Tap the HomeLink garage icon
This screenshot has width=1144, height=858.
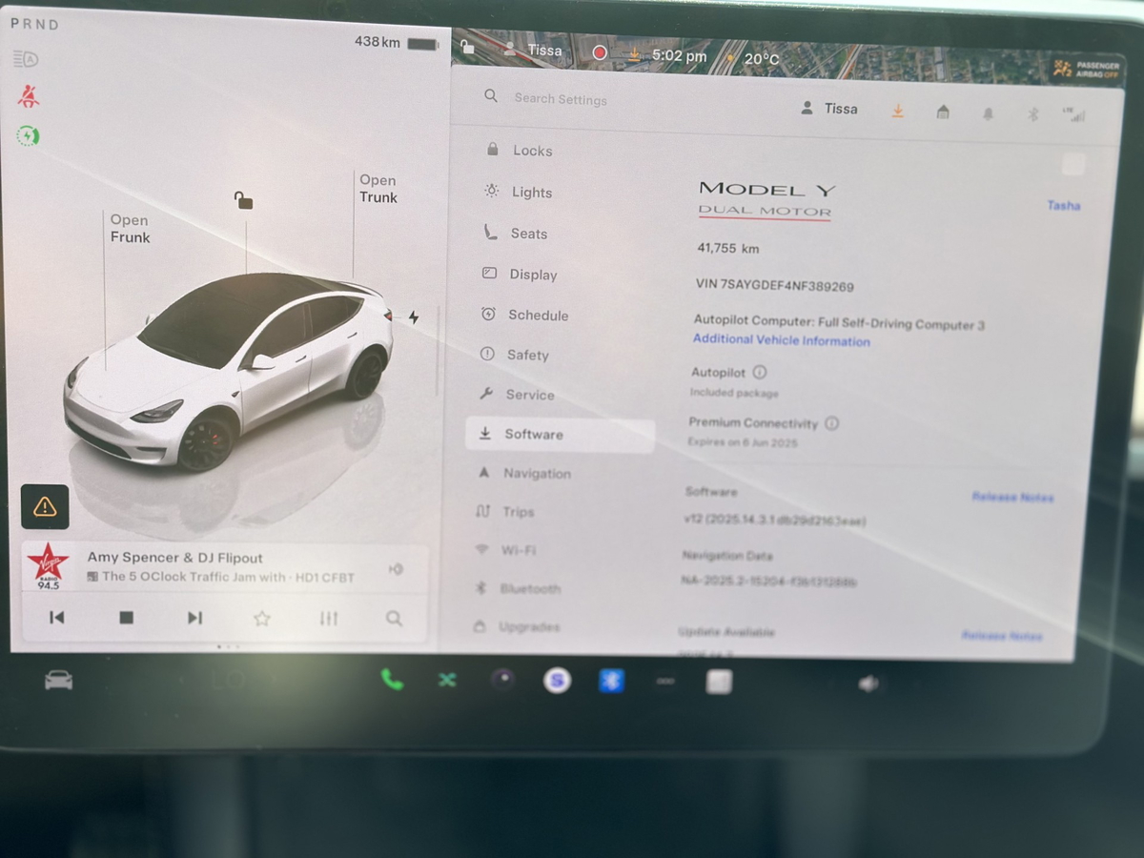pyautogui.click(x=943, y=112)
